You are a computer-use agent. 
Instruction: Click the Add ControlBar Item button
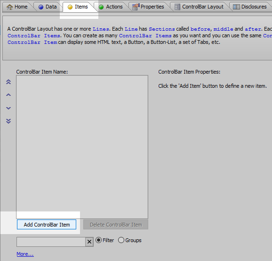point(47,225)
